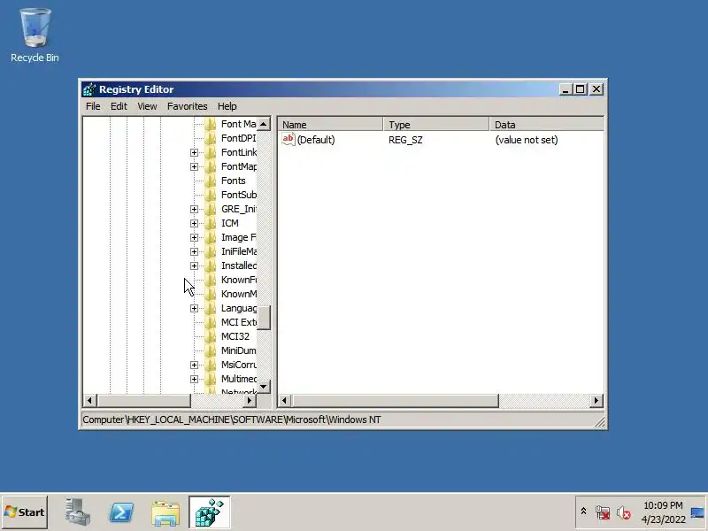Click the (value not set) data cell
Viewport: 708px width, 531px height.
coord(527,140)
